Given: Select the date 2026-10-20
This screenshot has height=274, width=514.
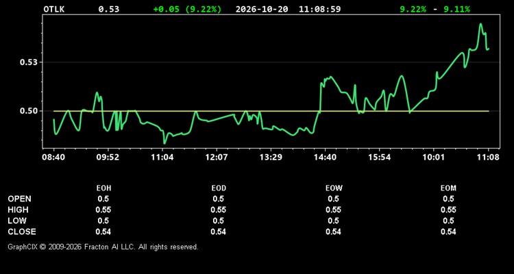Looking at the screenshot, I should tap(262, 9).
